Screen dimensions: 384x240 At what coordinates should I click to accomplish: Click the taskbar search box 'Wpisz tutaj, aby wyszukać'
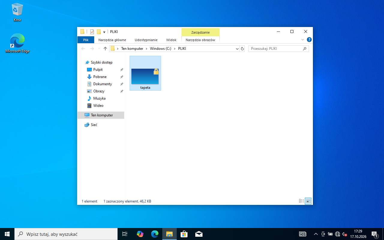[66, 234]
